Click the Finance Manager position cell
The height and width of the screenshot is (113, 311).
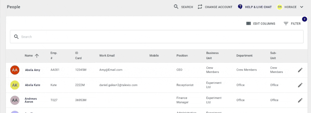[x=183, y=100]
